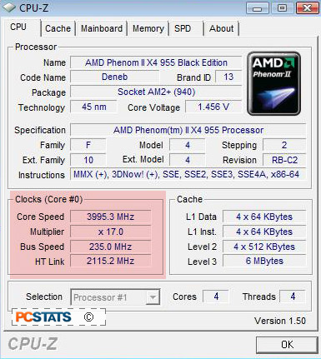Click the AMD Phenom II logo image
This screenshot has height=359, width=321.
[273, 83]
